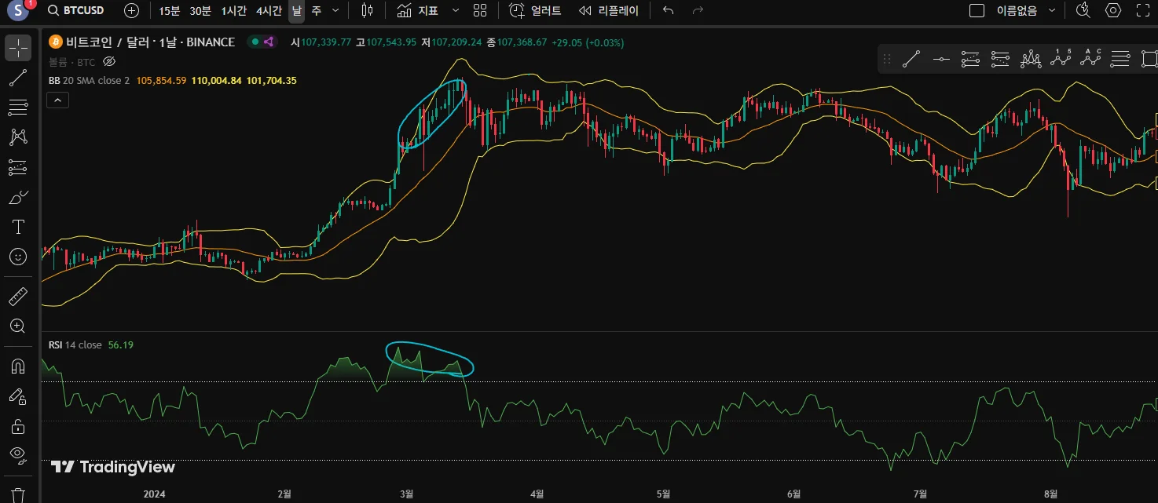The width and height of the screenshot is (1158, 503).
Task: Select the trend line tool in left sidebar
Action: (18, 78)
